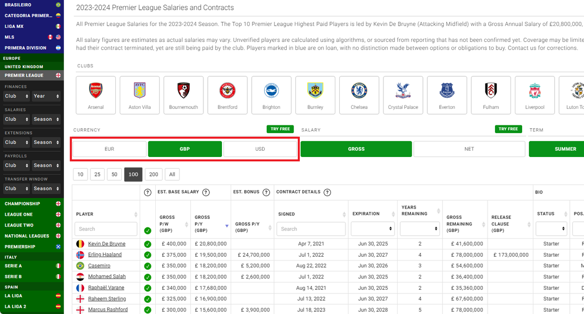Choose the Bournemouth club crest
The image size is (584, 314).
[183, 95]
